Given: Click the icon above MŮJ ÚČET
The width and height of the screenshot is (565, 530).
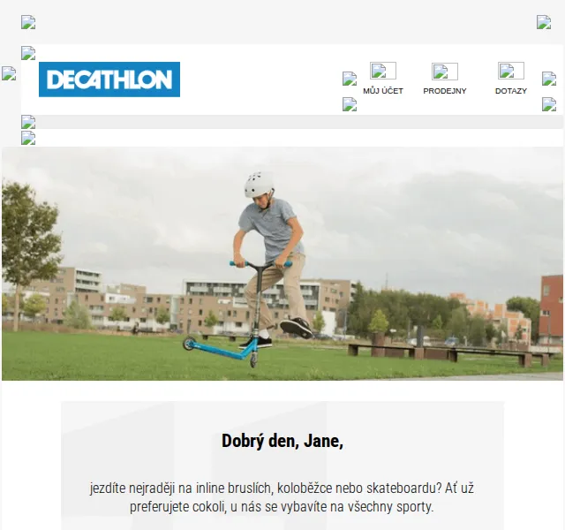Looking at the screenshot, I should (x=383, y=71).
